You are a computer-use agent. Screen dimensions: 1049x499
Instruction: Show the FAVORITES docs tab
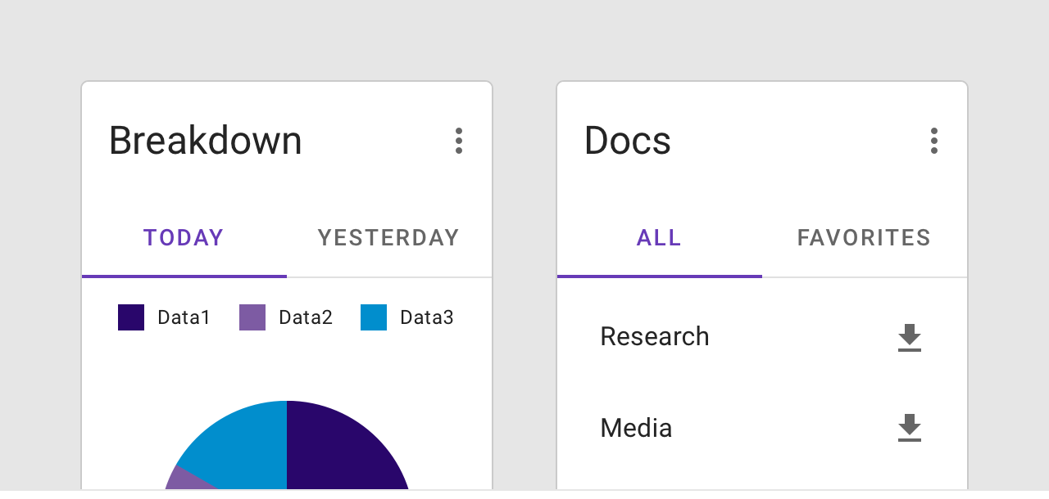pos(864,238)
